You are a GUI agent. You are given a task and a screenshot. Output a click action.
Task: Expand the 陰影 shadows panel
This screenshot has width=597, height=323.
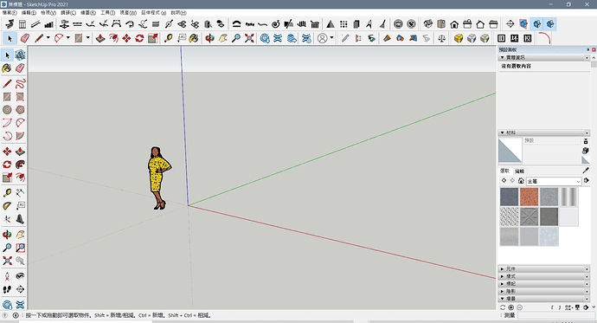[x=503, y=291]
